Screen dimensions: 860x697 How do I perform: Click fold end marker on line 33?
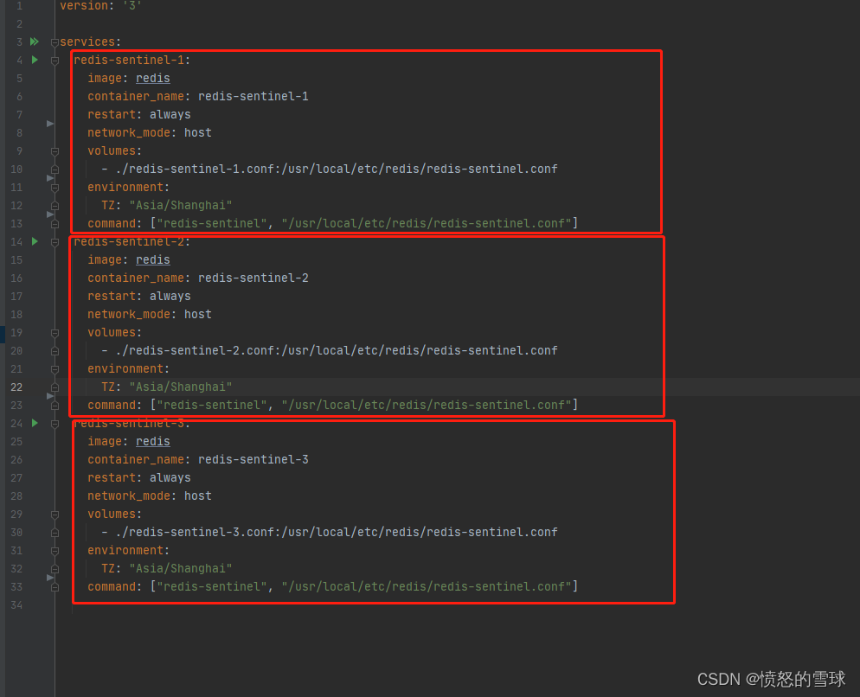55,587
